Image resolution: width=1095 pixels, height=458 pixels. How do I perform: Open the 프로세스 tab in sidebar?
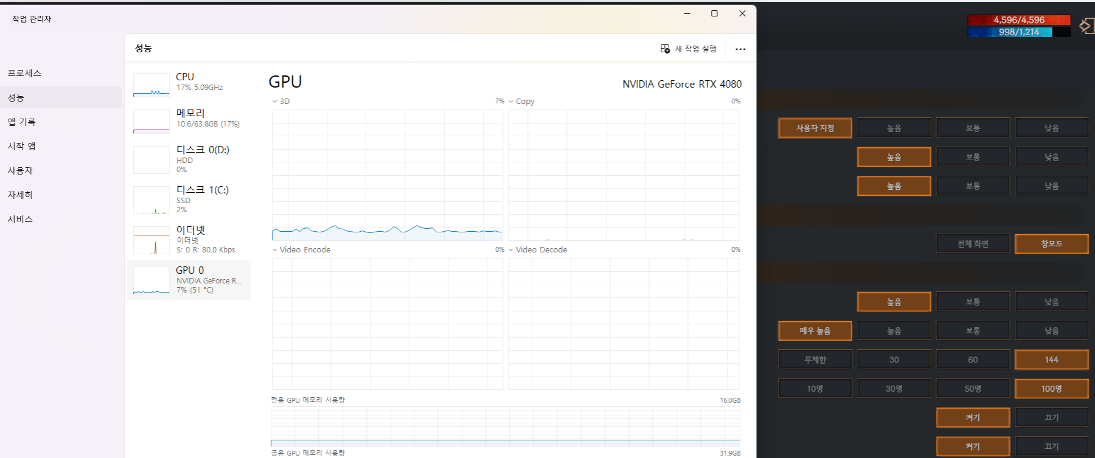click(24, 73)
